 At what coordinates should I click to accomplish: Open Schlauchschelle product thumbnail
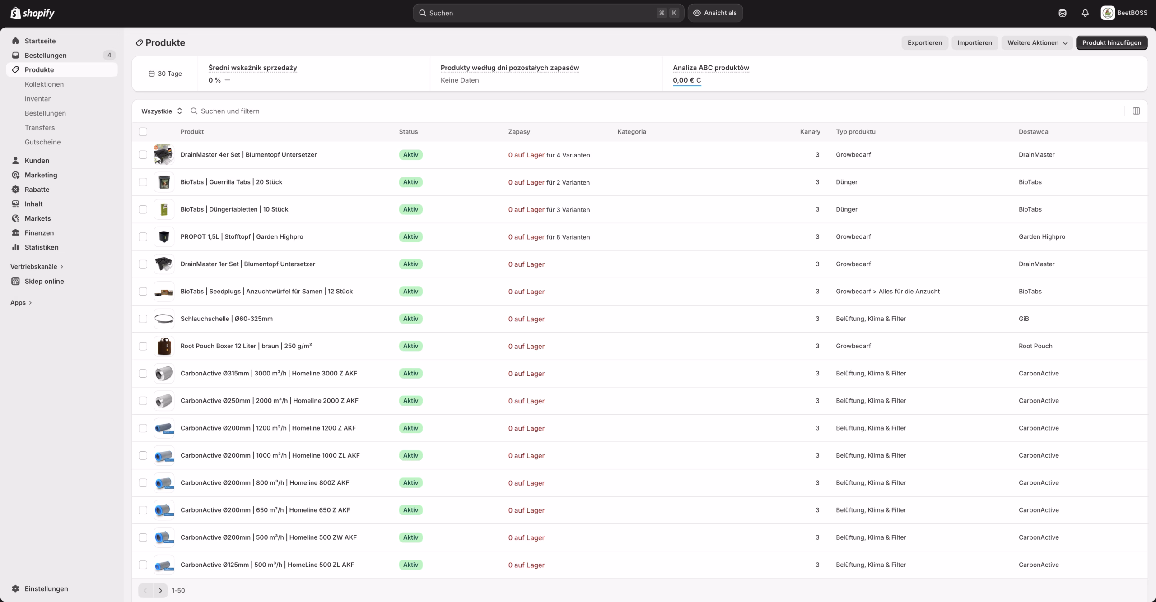(x=163, y=319)
